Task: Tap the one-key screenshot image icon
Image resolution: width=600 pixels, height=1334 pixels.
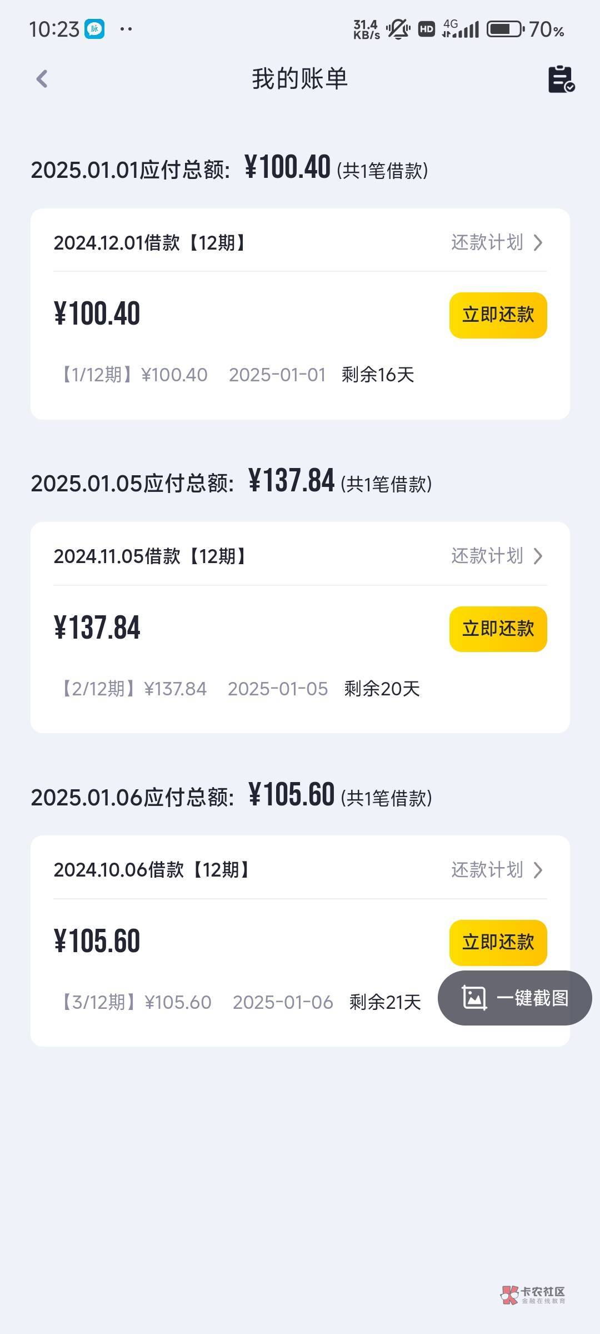Action: pos(474,998)
